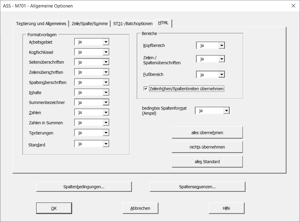This screenshot has width=300, height=222.
Task: Open the Kopfbereich dropdown
Action: [x=221, y=46]
